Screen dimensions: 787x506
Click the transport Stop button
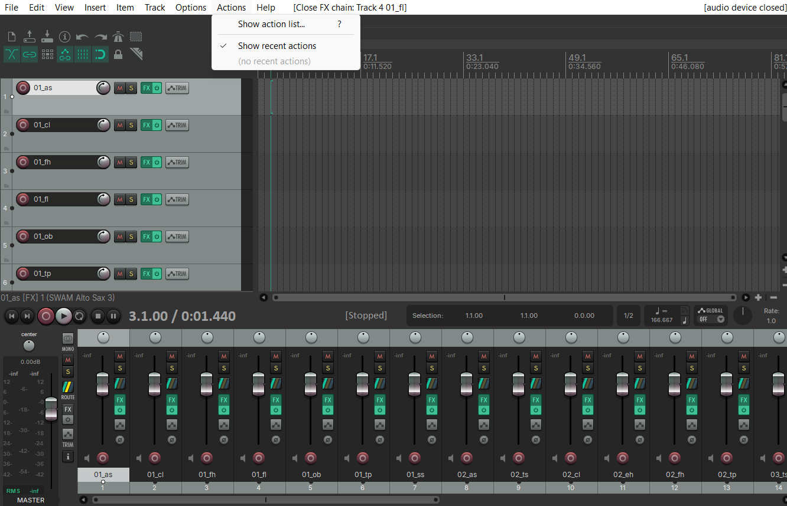point(98,316)
